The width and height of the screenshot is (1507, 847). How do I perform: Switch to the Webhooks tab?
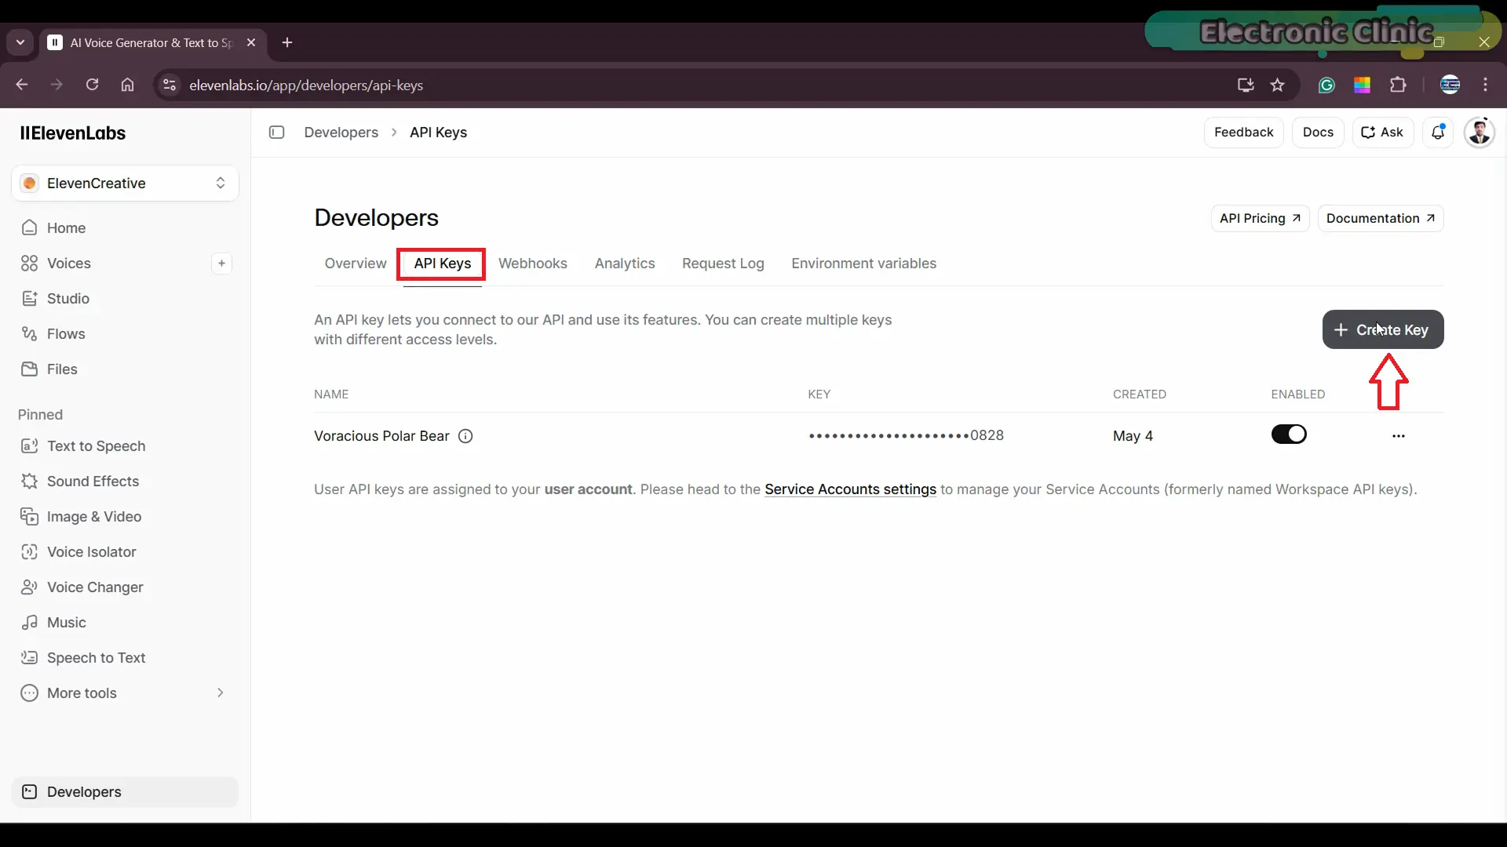(533, 264)
